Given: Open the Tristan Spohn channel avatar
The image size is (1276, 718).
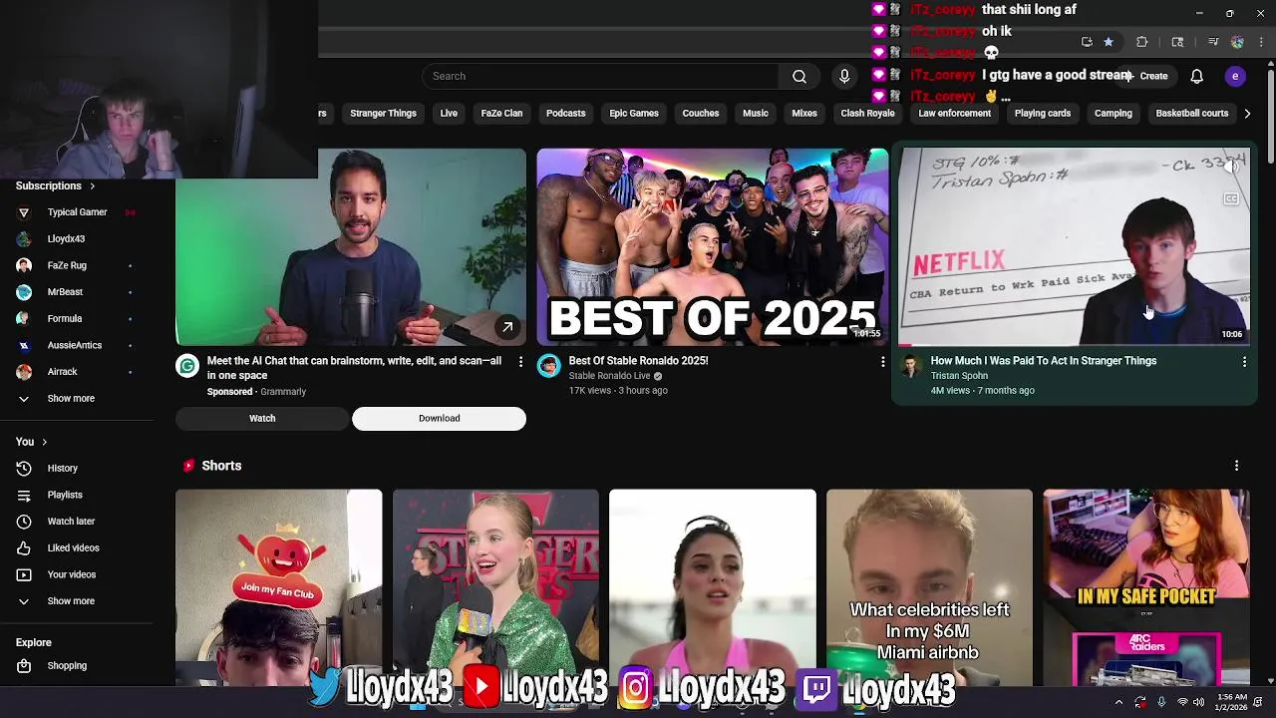Looking at the screenshot, I should click(911, 366).
